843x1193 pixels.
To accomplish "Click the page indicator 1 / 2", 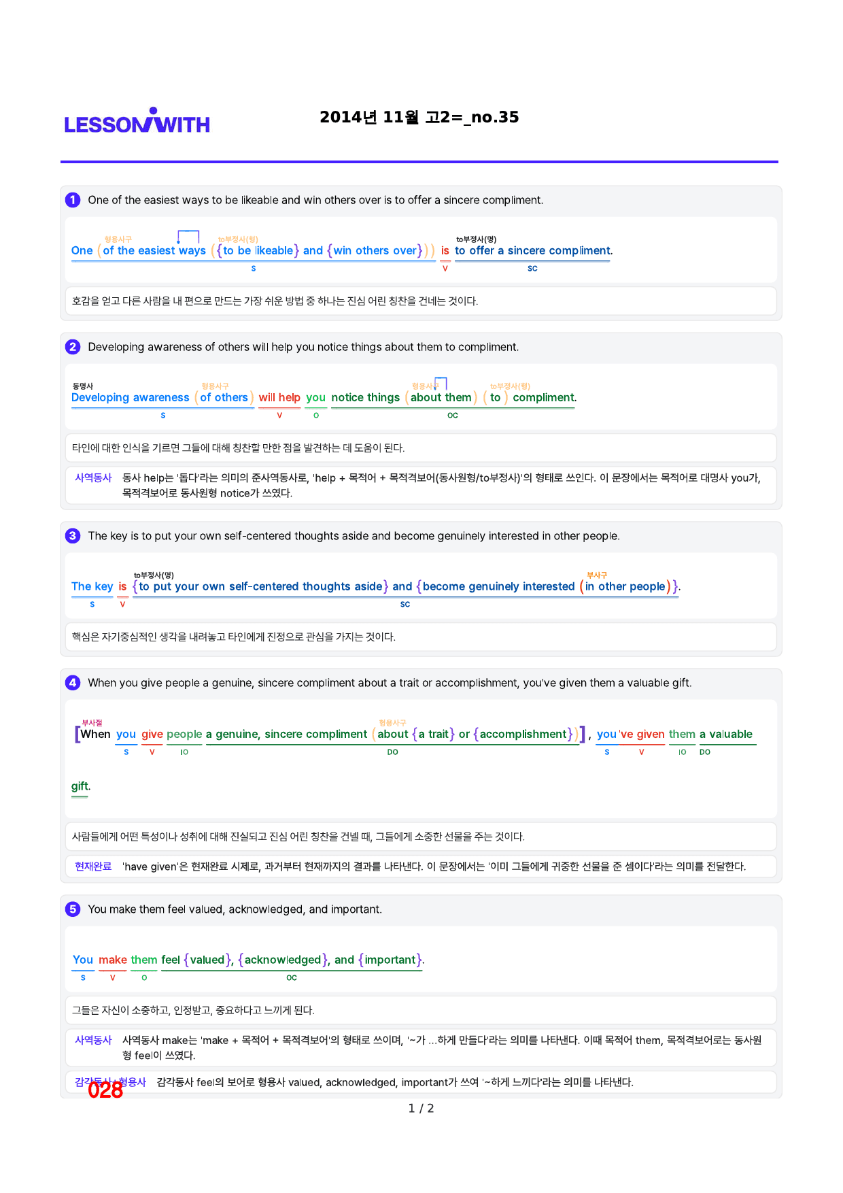I will coord(421,1109).
